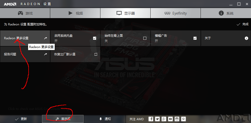251x123 pixels.
Task: Open AMD Google Plus icon
Action: (x=164, y=119)
